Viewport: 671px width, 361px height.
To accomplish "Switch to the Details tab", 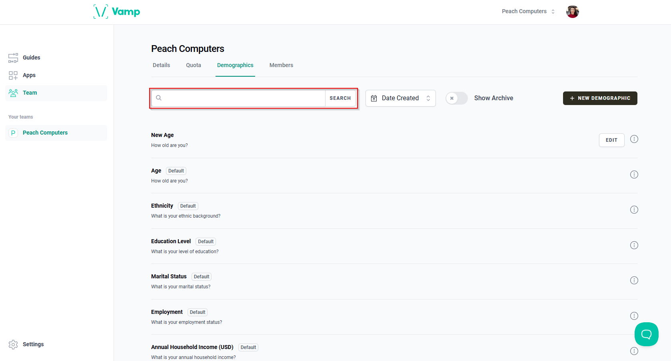I will (x=162, y=65).
